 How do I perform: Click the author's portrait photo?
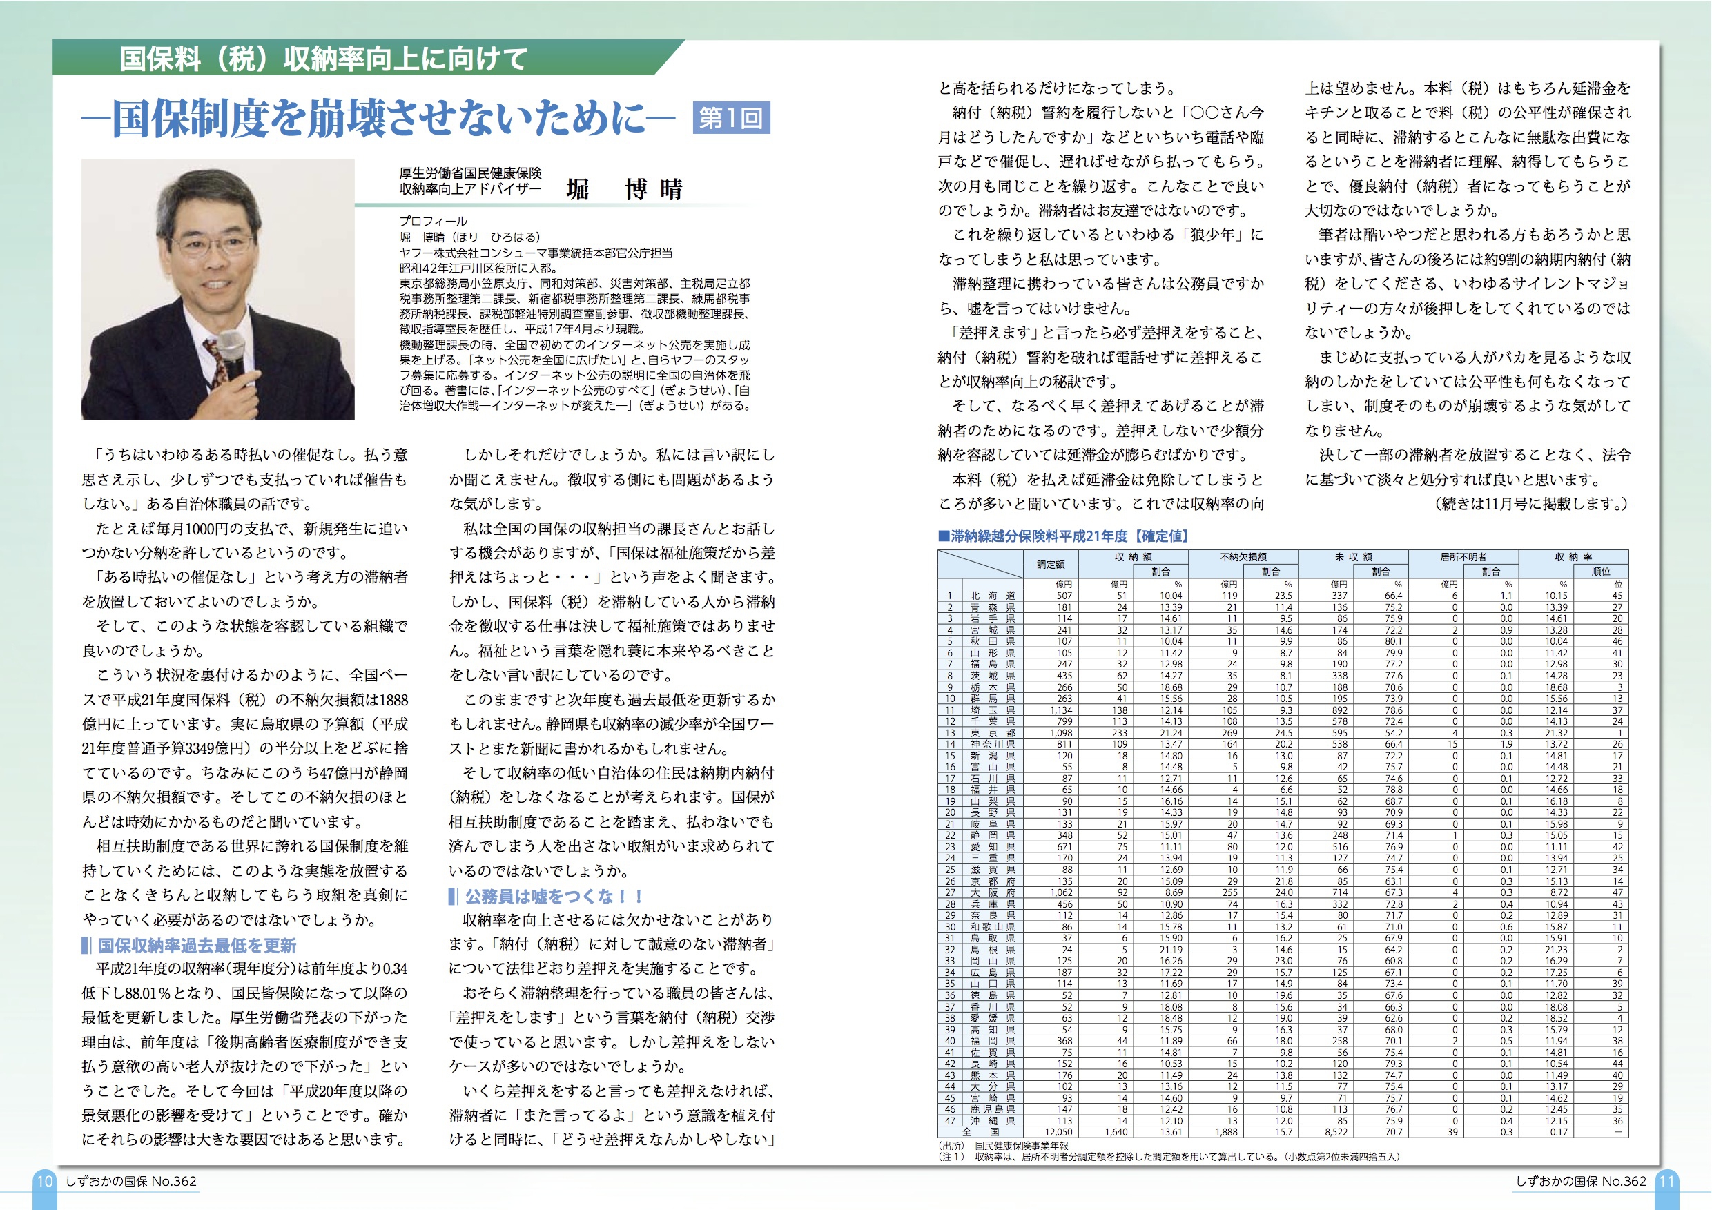(217, 289)
